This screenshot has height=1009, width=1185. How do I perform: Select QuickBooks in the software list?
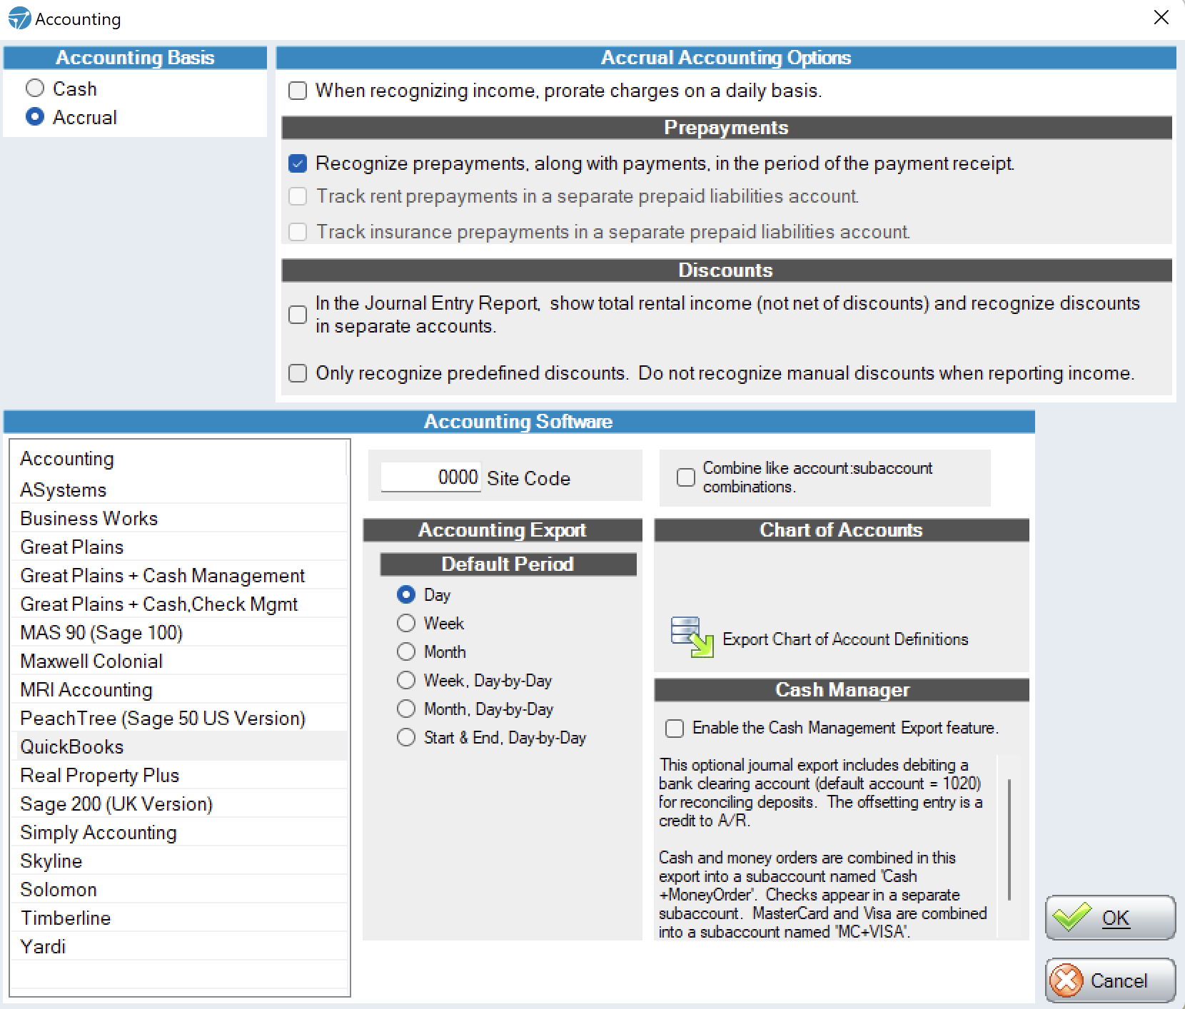pos(179,746)
